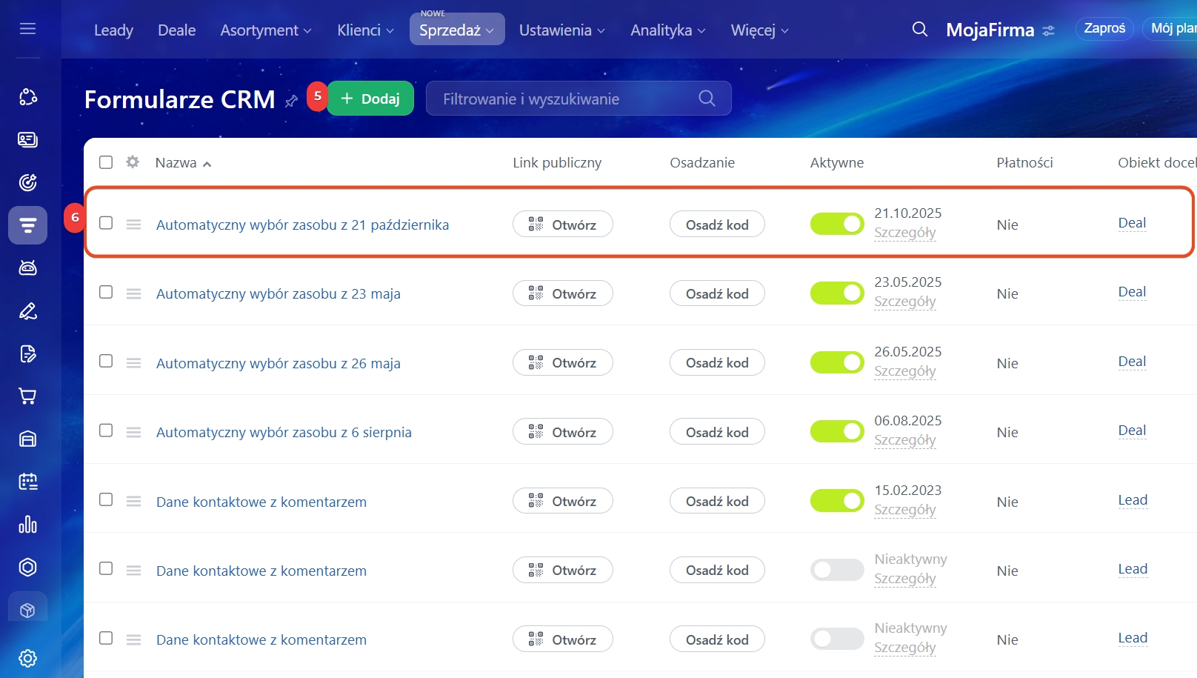Screen dimensions: 1197x678
Task: Open table column settings gear icon
Action: click(133, 162)
